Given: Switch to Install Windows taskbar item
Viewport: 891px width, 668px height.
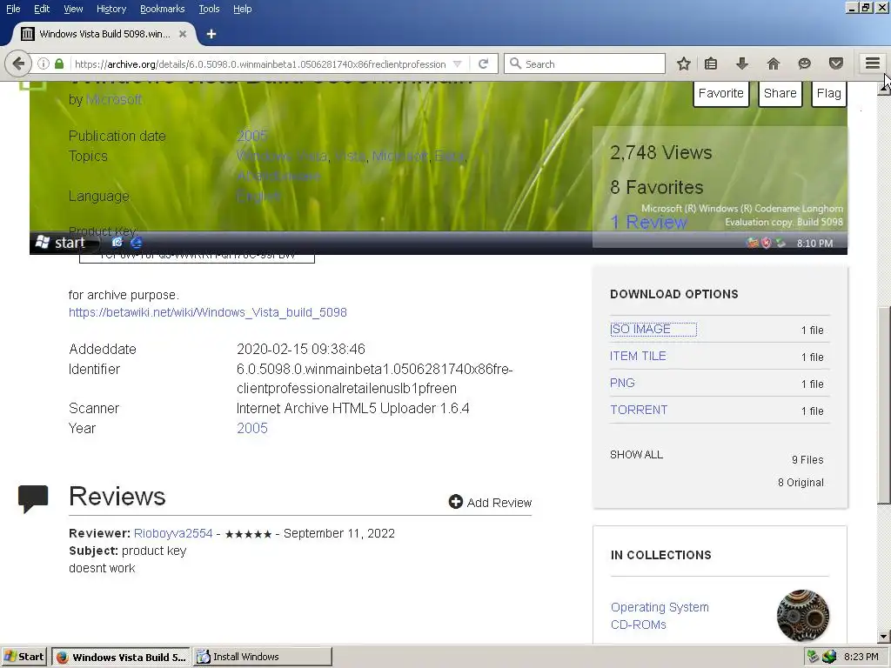Looking at the screenshot, I should point(263,657).
